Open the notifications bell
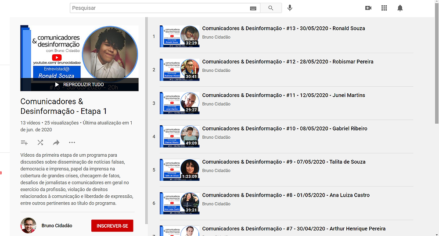 pyautogui.click(x=400, y=8)
